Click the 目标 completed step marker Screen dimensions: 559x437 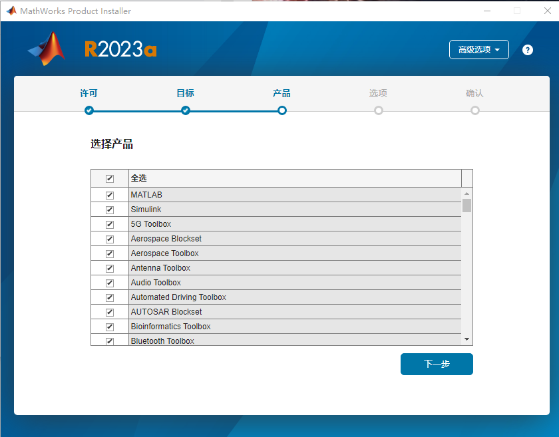coord(186,110)
